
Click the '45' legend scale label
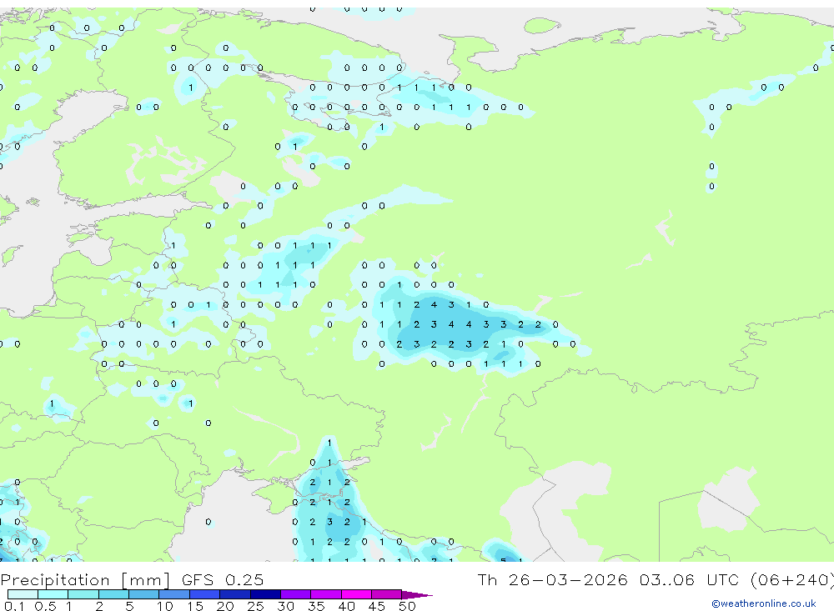coord(377,606)
